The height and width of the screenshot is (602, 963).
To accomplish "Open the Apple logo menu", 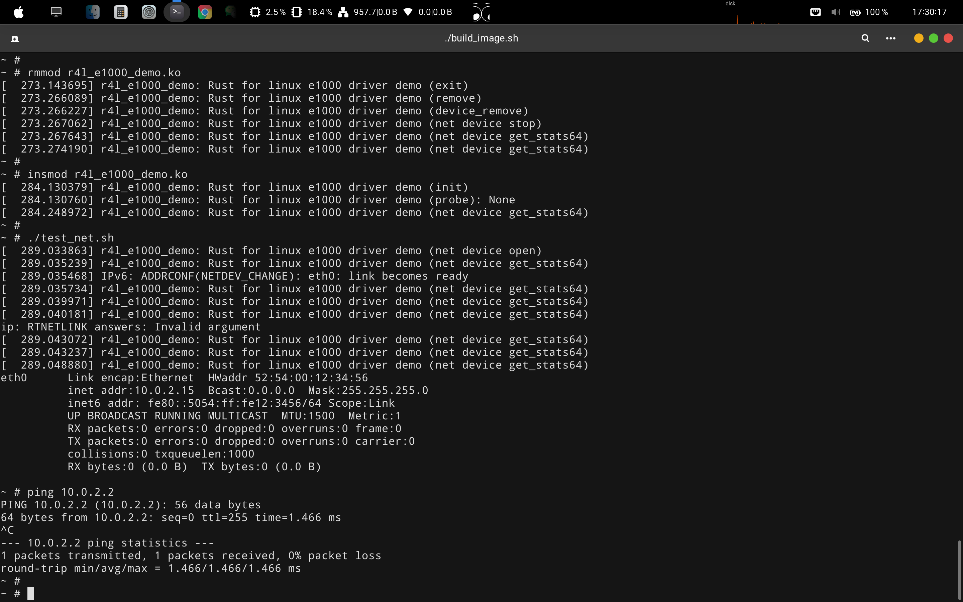I will click(x=18, y=12).
